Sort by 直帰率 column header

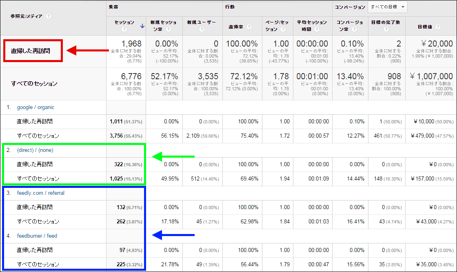point(236,27)
